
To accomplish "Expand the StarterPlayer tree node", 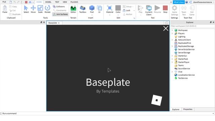I will click(172, 62).
